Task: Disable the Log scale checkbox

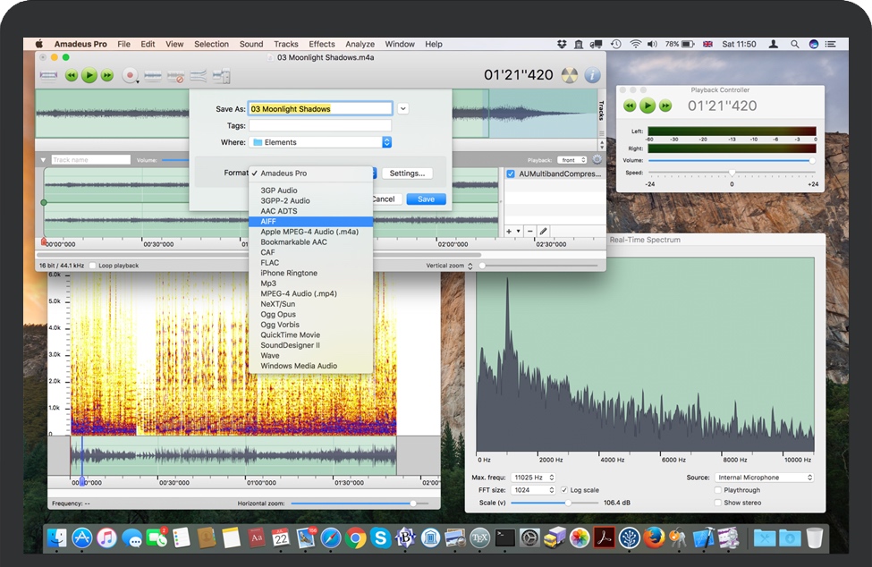Action: 563,490
